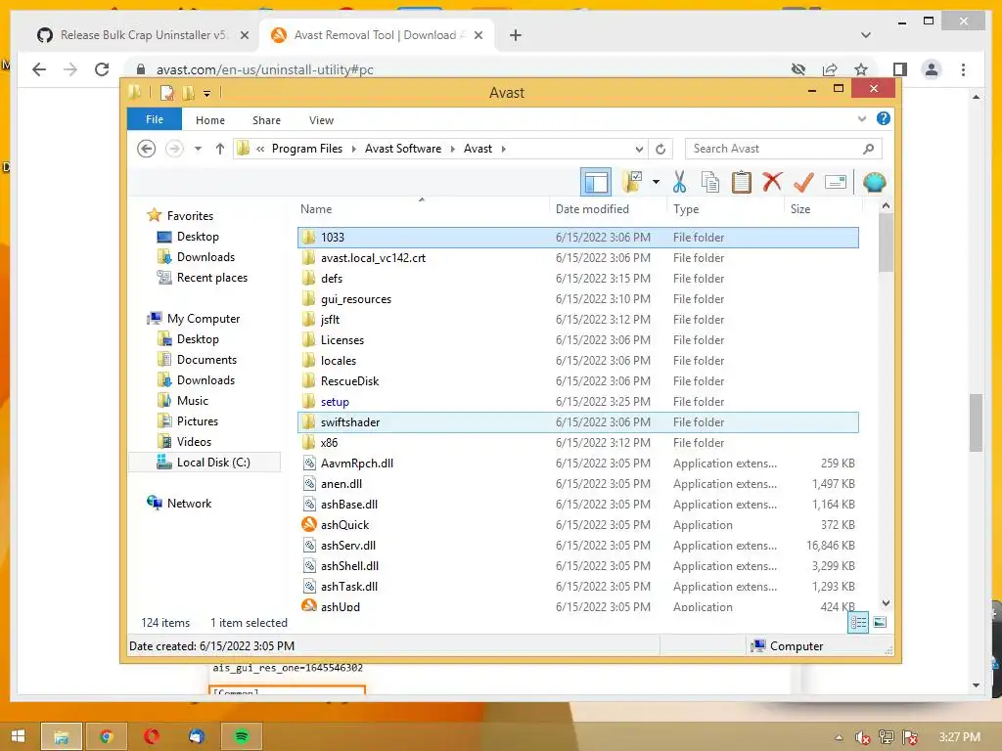Switch to large icons view icon

[x=880, y=622]
